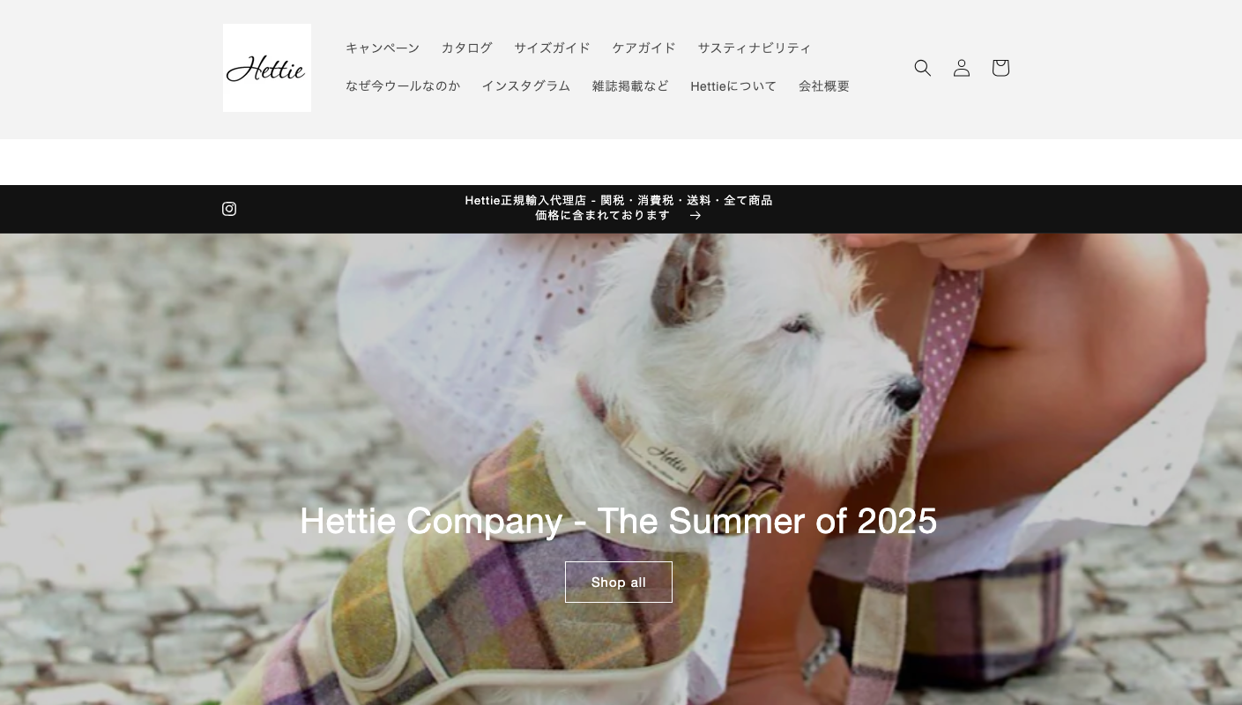Visit the Instagram icon in announcement bar

click(229, 209)
